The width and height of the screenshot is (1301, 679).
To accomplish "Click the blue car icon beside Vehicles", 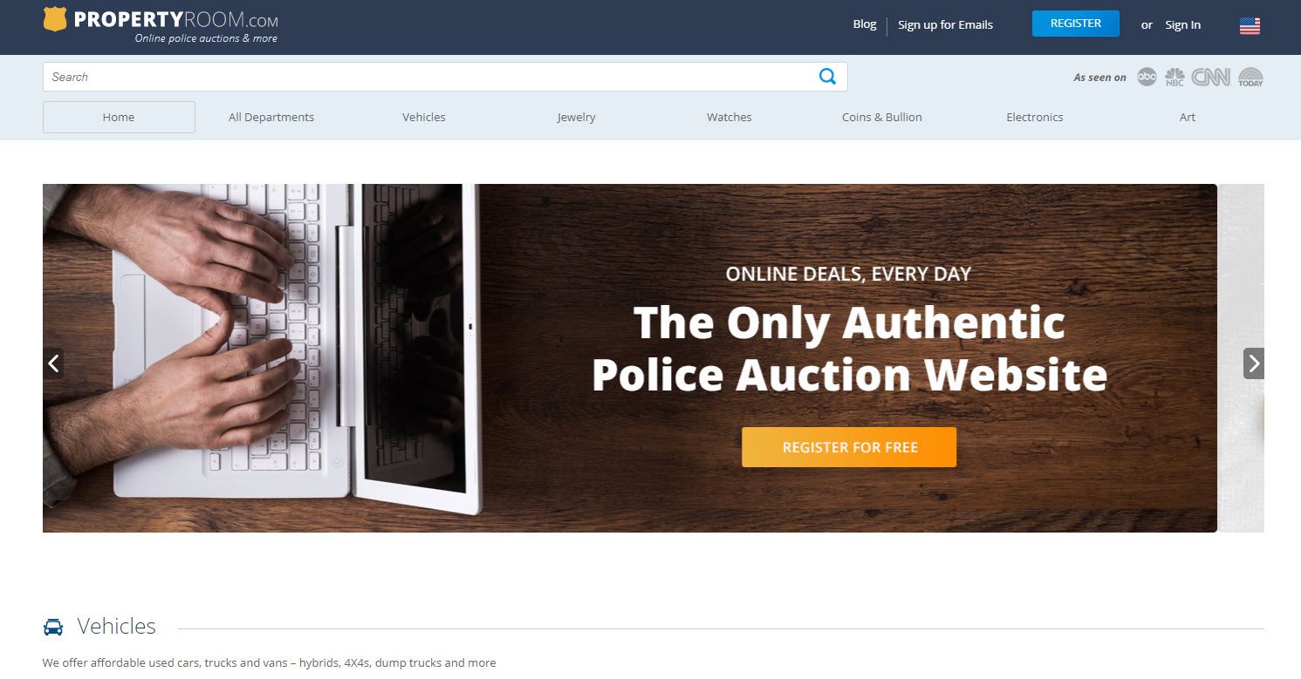I will 53,627.
